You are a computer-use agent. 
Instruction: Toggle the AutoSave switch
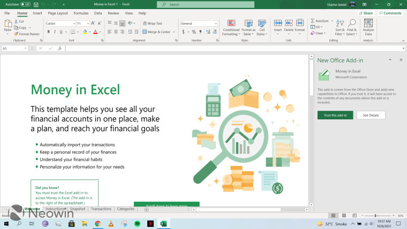click(25, 4)
